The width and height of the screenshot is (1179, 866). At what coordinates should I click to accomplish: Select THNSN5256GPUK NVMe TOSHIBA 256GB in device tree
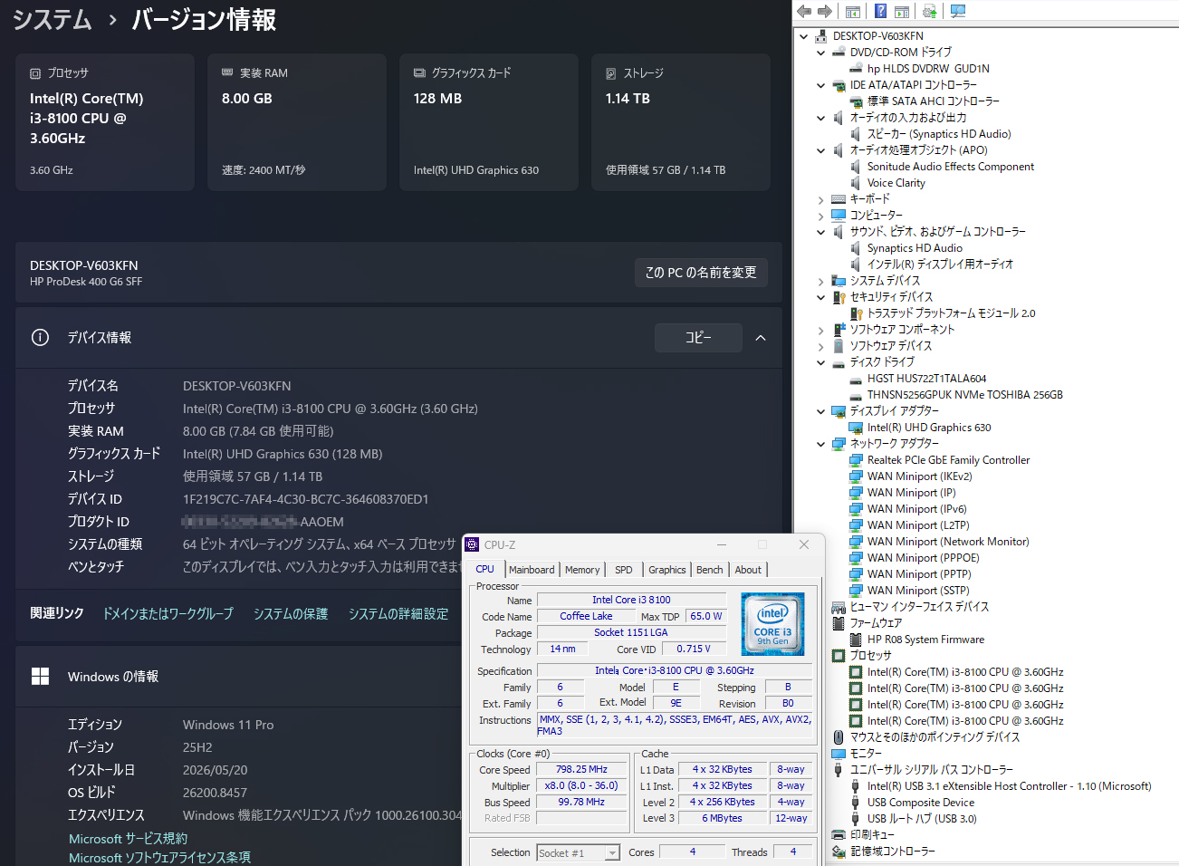[x=965, y=395]
